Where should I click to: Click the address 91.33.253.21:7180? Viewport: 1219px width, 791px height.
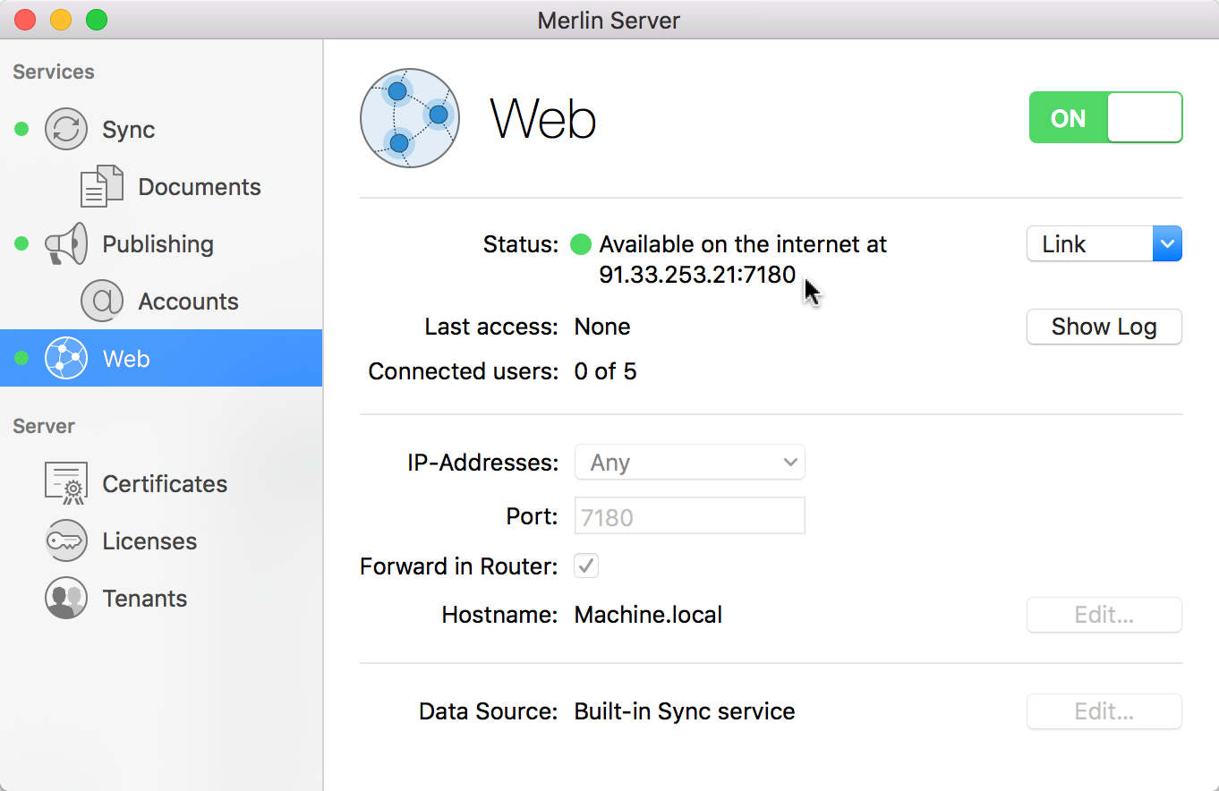(x=697, y=275)
